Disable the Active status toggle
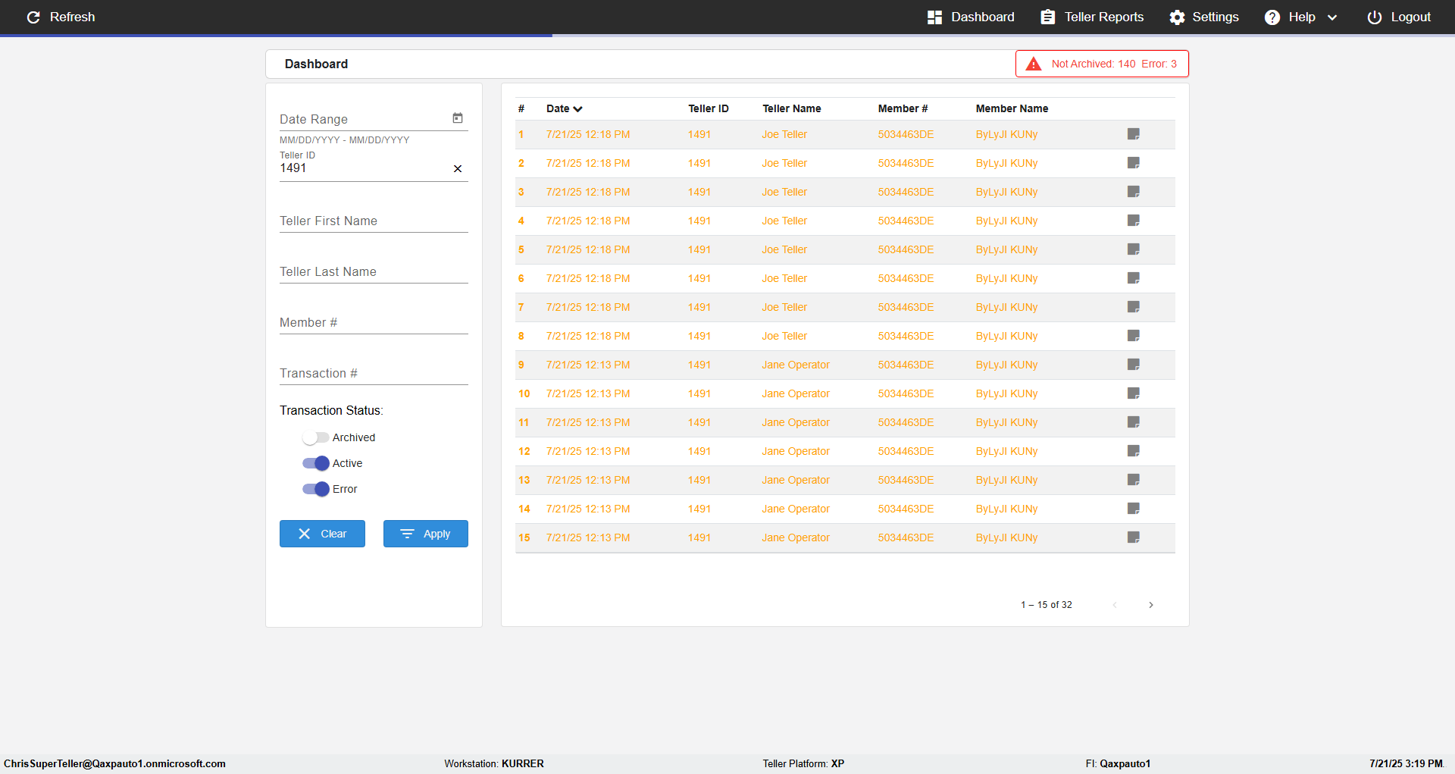Viewport: 1455px width, 774px height. pyautogui.click(x=315, y=463)
